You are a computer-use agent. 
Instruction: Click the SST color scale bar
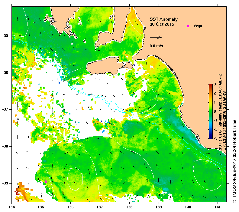pos(211,111)
